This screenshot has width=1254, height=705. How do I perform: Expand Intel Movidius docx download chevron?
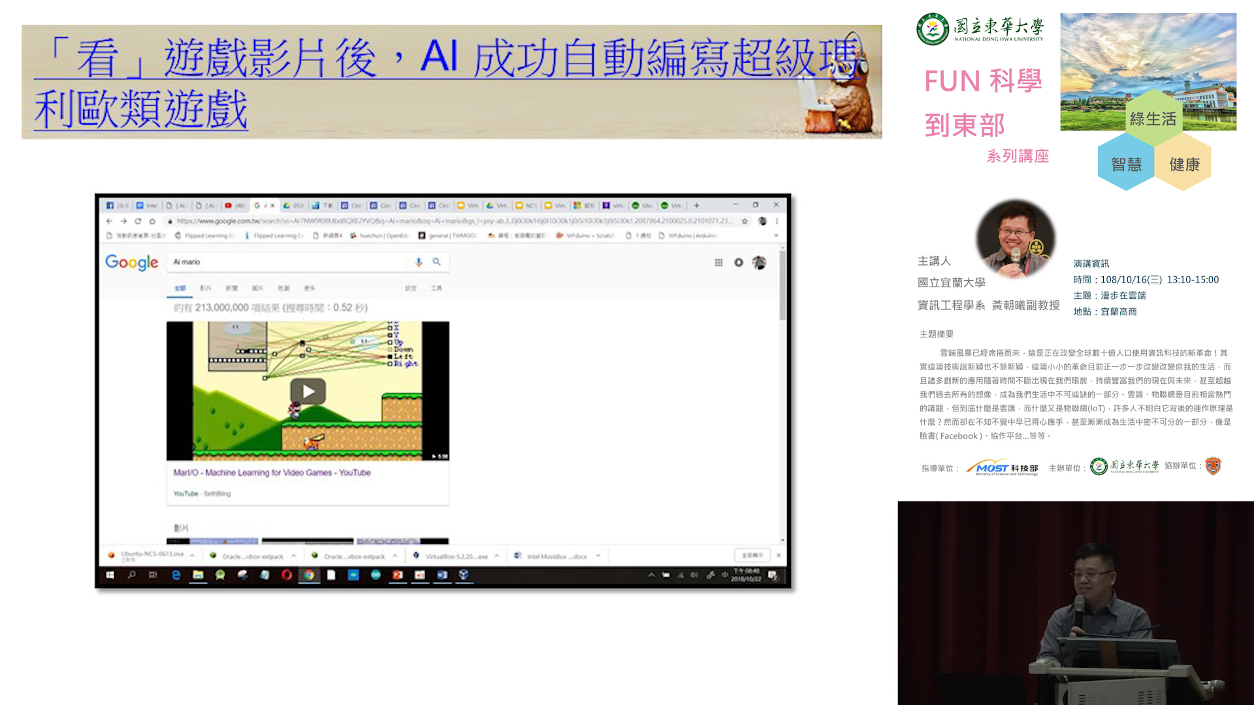598,556
